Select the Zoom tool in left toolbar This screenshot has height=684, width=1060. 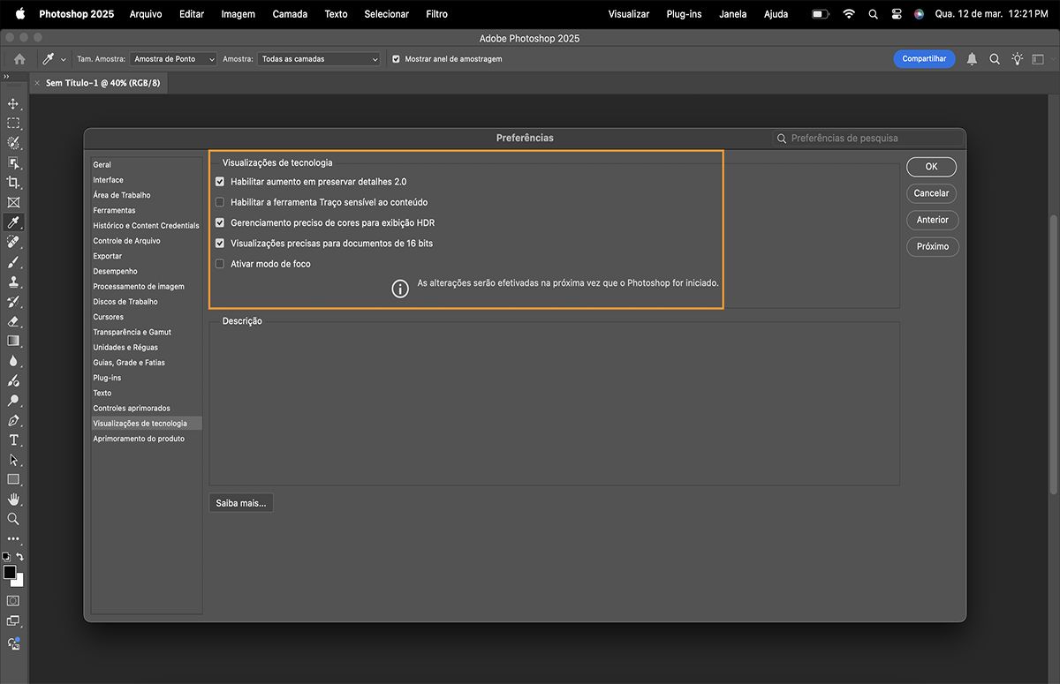[x=13, y=519]
